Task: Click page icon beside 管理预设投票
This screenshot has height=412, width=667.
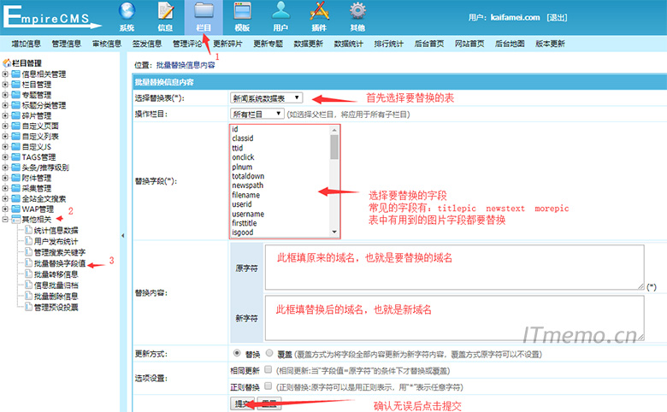Action: point(28,307)
